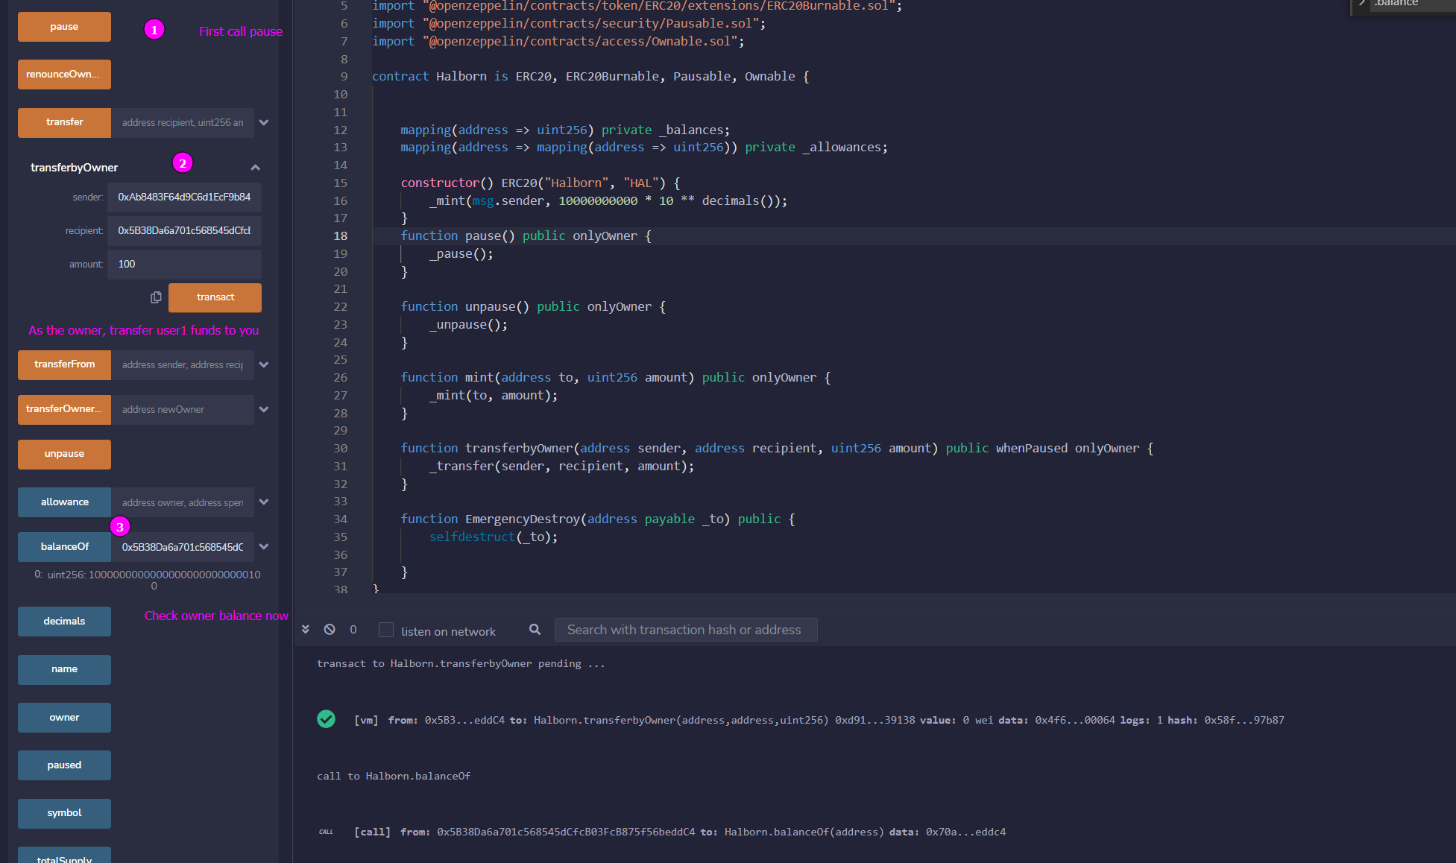Click the copy calldata icon beside transact
Image resolution: width=1456 pixels, height=863 pixels.
tap(155, 297)
